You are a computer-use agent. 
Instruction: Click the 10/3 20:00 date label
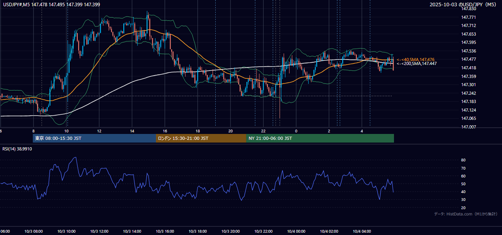point(230,231)
